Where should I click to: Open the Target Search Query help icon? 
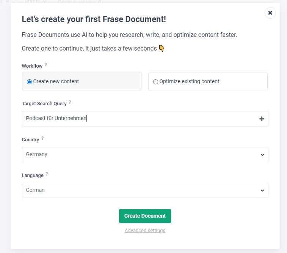click(x=70, y=102)
